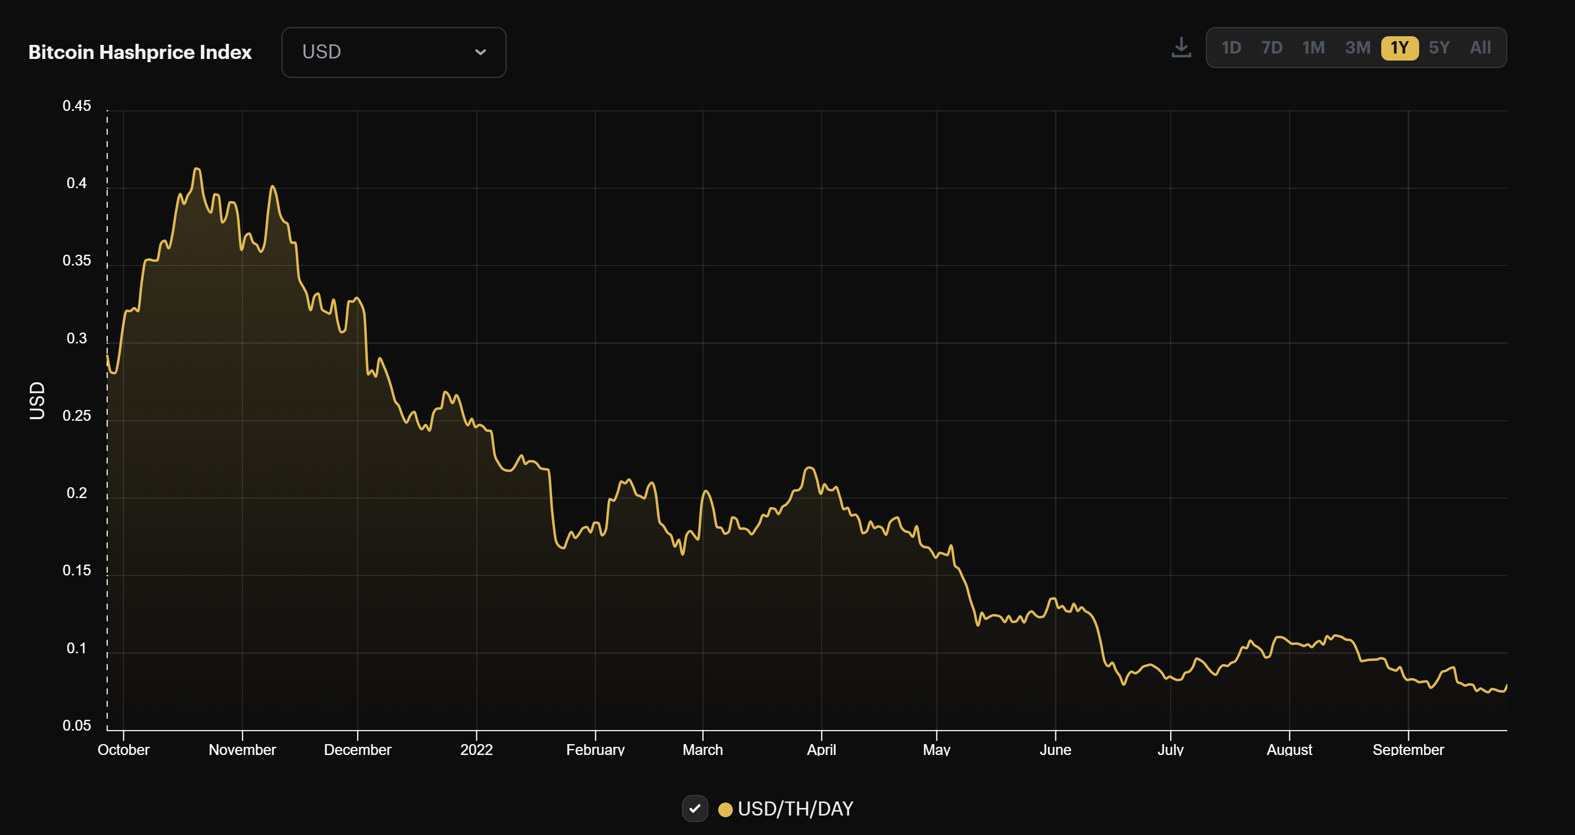Select the highlighted 1Y range
1575x835 pixels.
tap(1400, 47)
